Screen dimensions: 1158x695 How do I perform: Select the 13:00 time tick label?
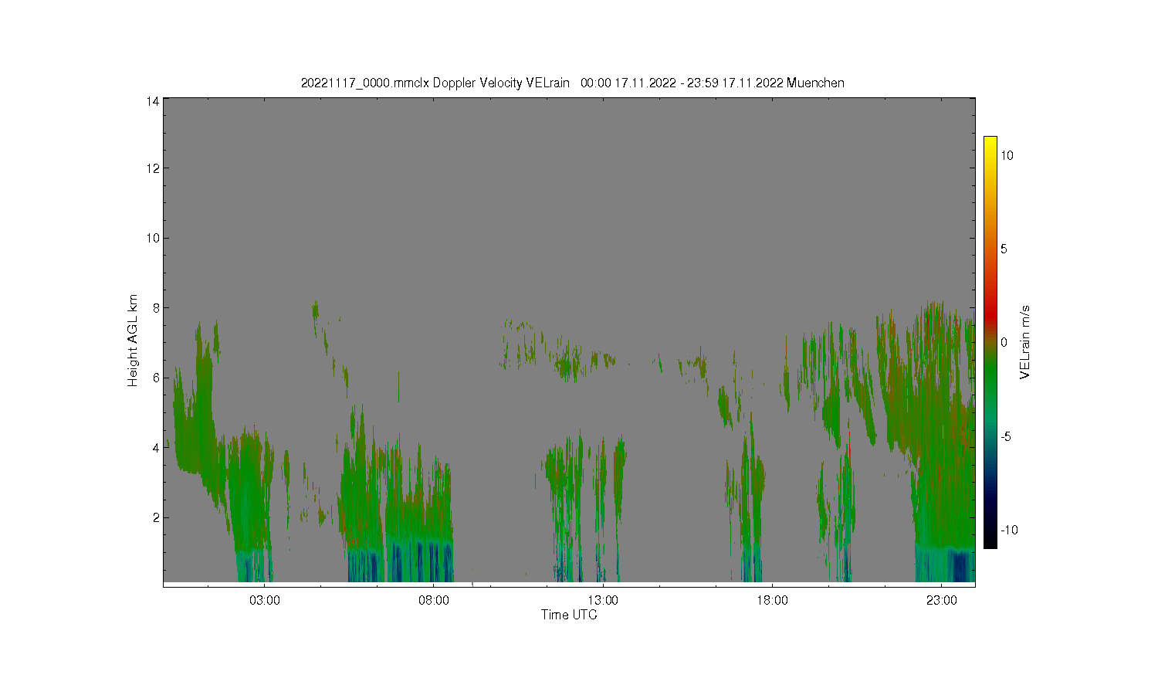point(603,600)
